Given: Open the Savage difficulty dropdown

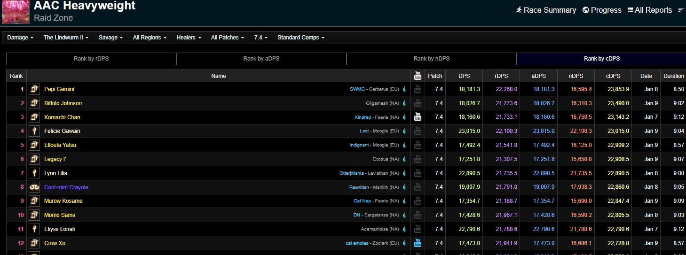Looking at the screenshot, I should pos(110,38).
